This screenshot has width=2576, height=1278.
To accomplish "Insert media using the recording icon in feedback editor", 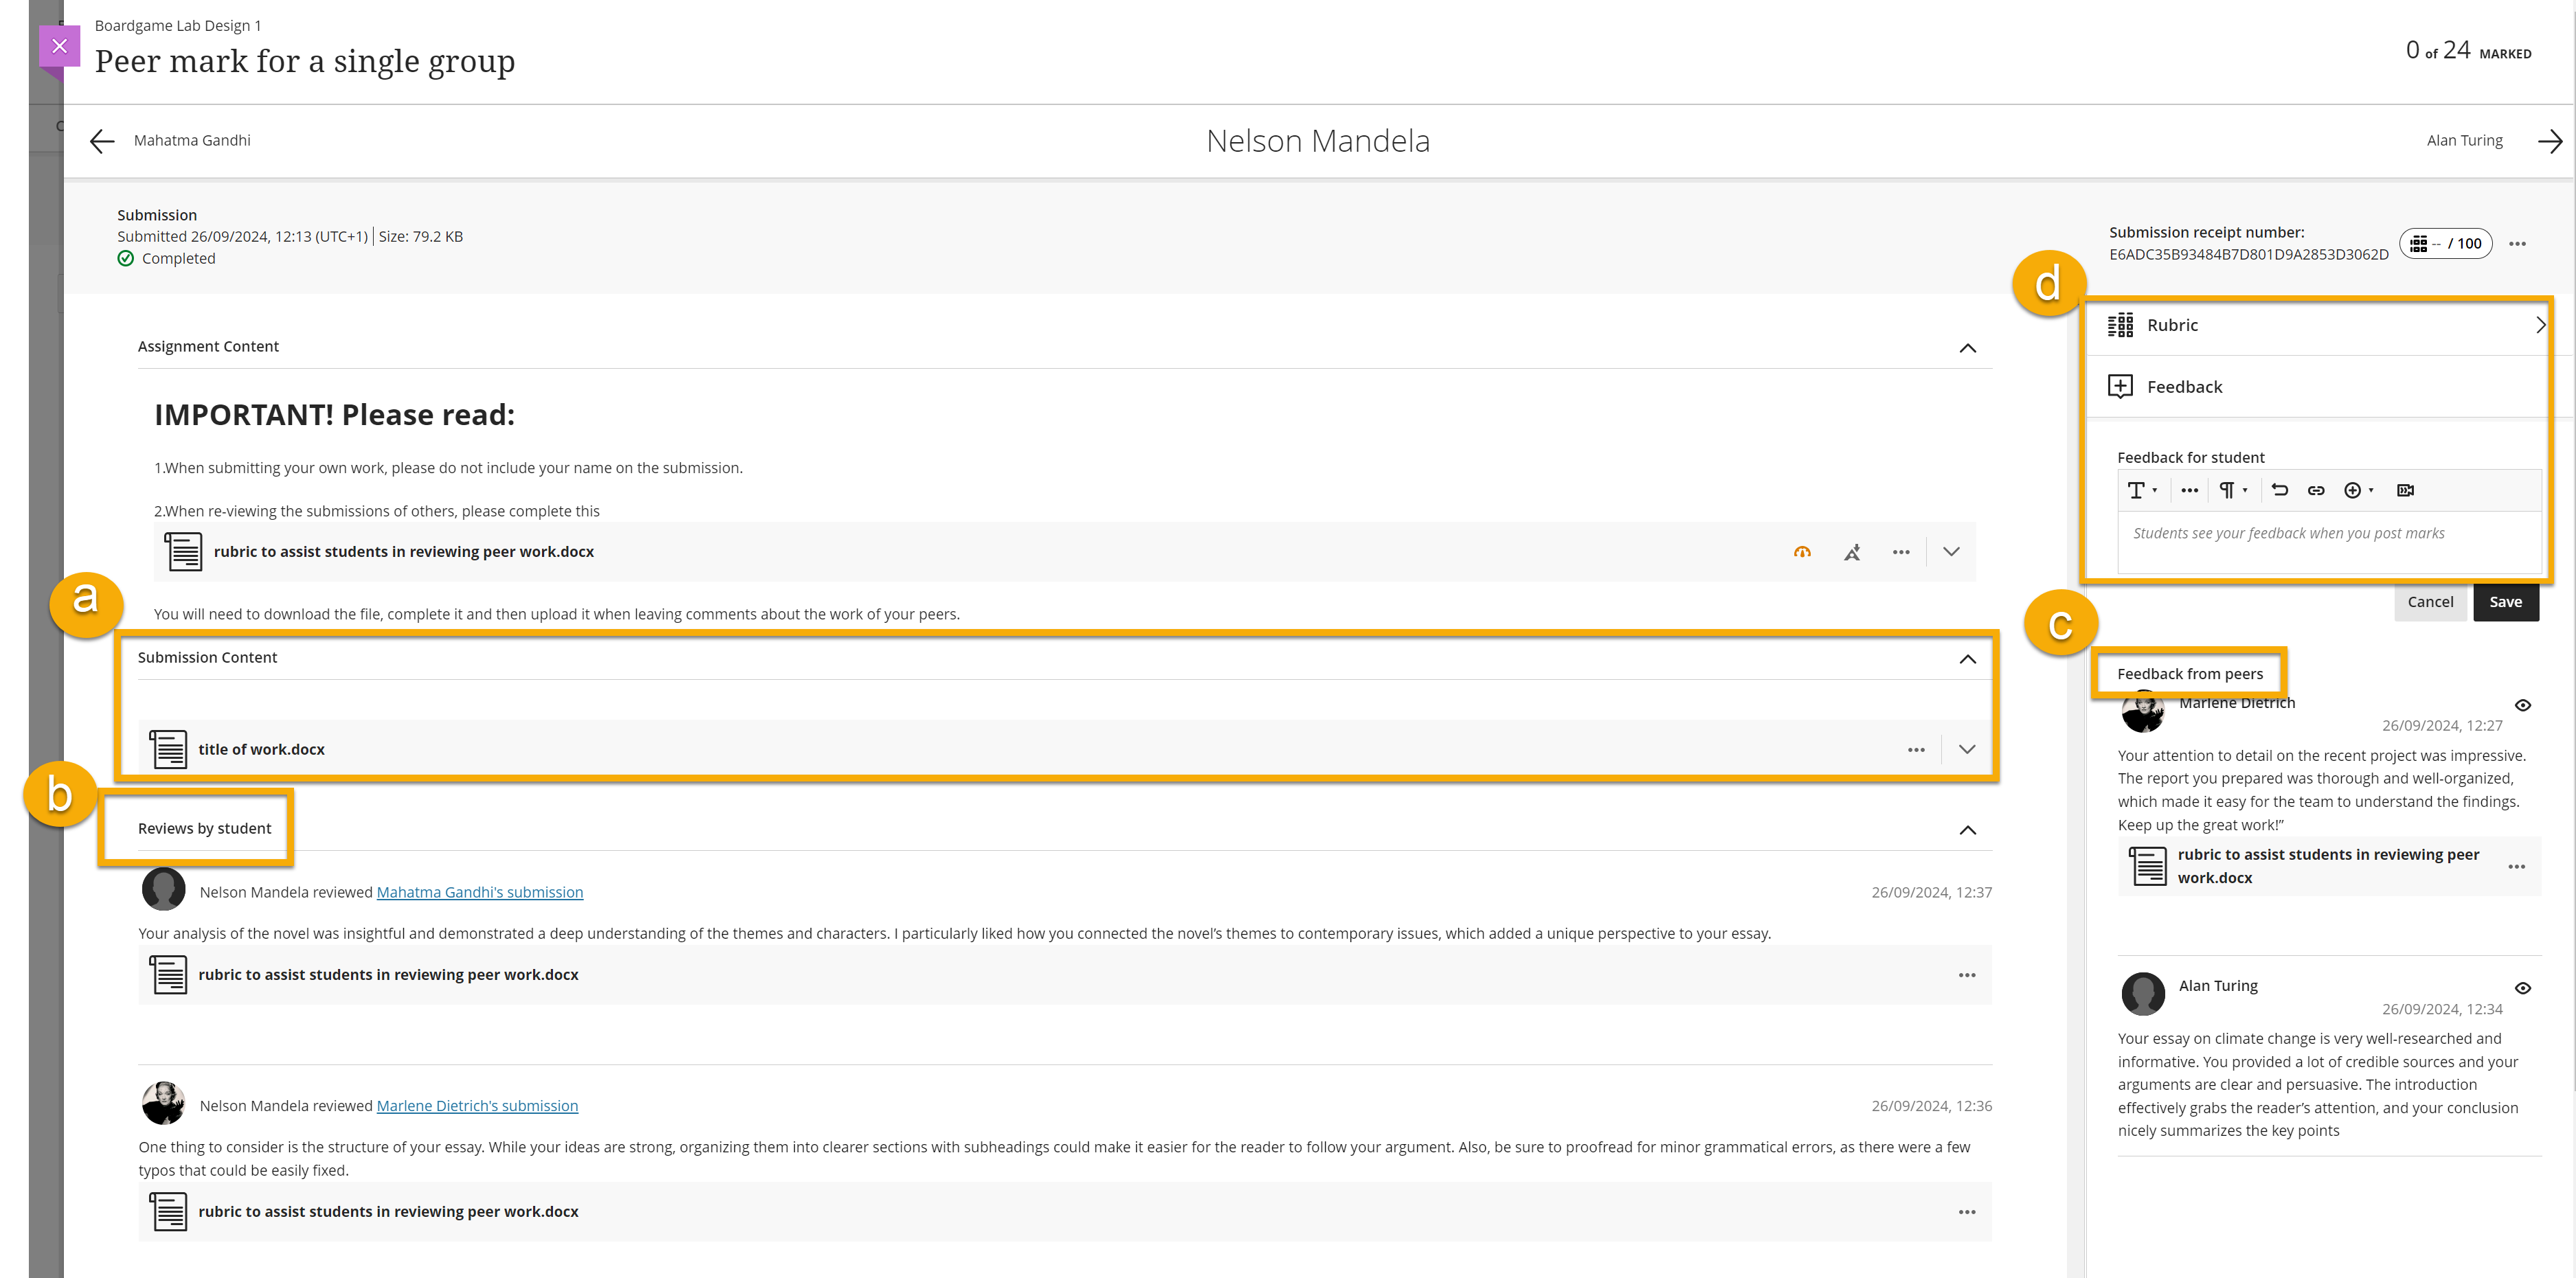I will click(2405, 490).
